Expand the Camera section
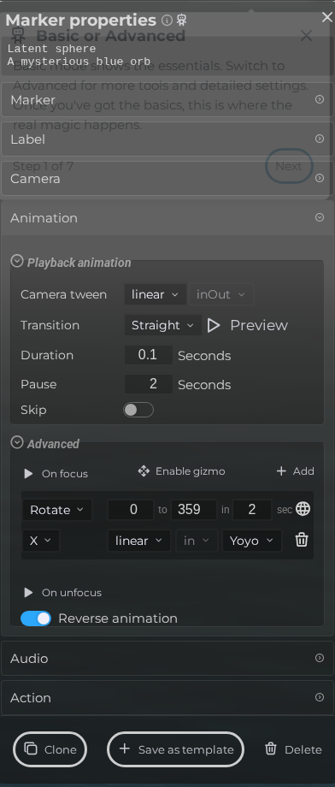335x787 pixels. pyautogui.click(x=167, y=179)
